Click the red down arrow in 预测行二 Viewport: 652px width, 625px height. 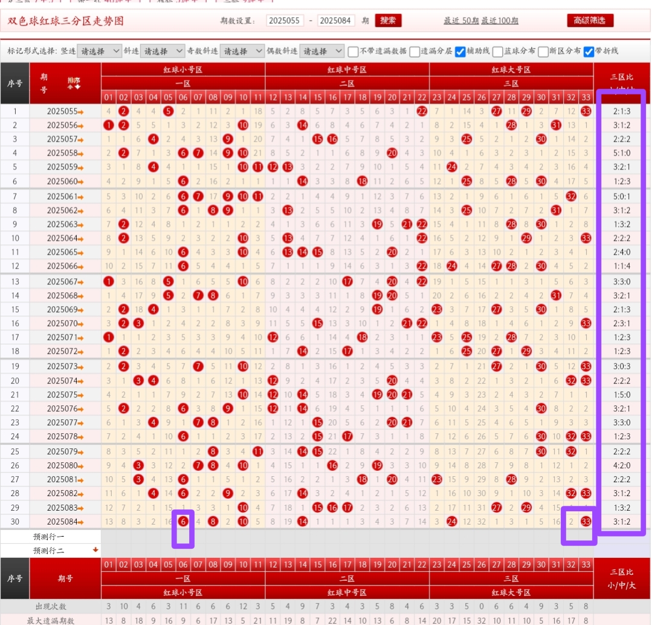pos(95,550)
